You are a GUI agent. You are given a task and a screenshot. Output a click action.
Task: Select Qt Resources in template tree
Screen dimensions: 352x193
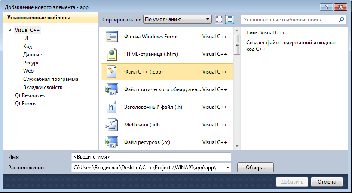coord(30,95)
